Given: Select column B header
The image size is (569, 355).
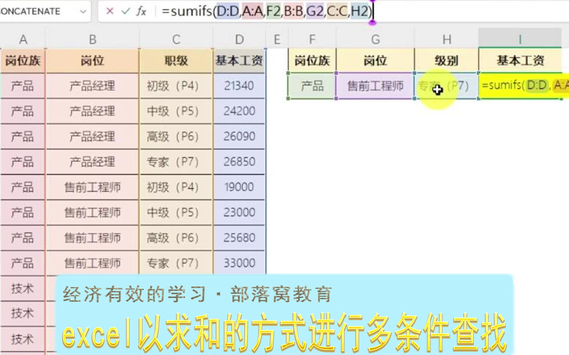Looking at the screenshot, I should pyautogui.click(x=93, y=39).
